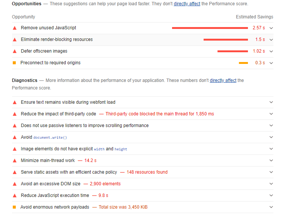284x215 pixels.
Task: Click the orange savings bar for Preconnect origins
Action: tap(243, 63)
